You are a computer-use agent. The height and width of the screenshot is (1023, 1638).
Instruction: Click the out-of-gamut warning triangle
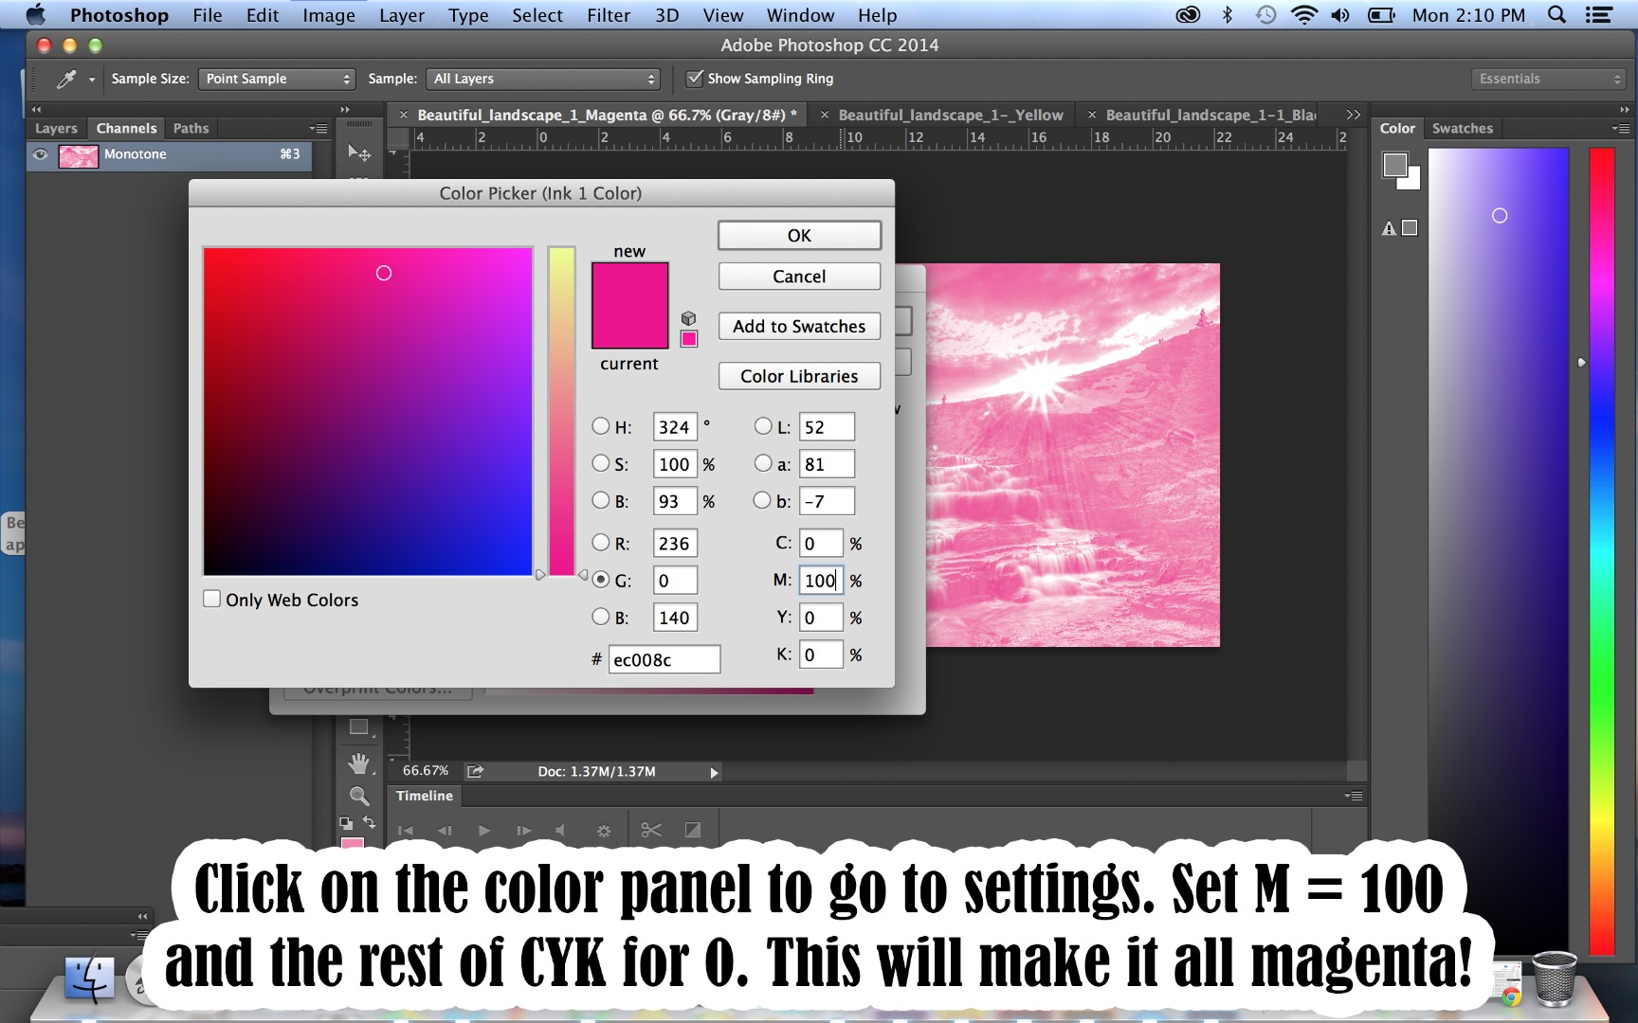[x=1388, y=227]
